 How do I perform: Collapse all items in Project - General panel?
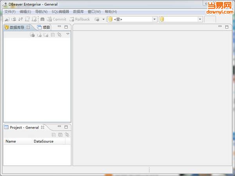click(x=54, y=135)
